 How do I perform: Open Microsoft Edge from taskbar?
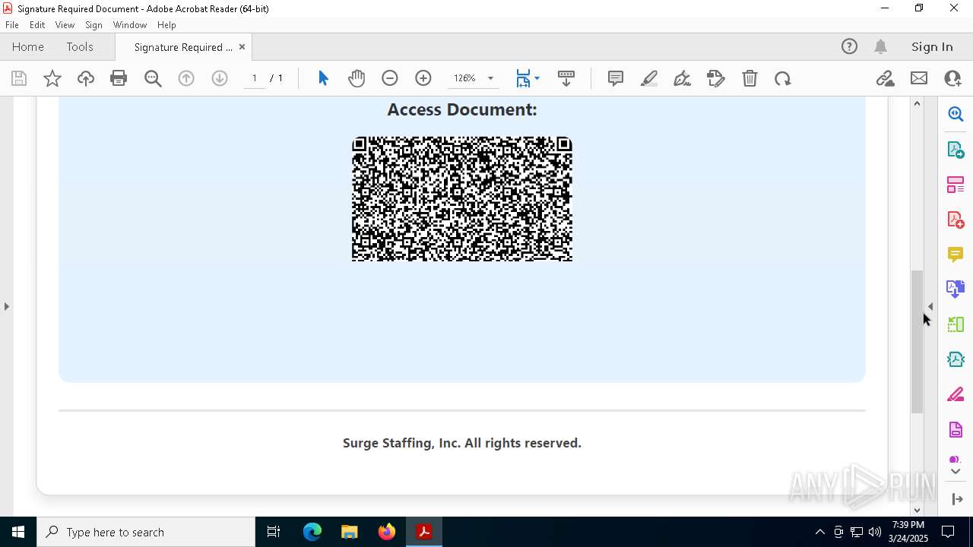(312, 532)
